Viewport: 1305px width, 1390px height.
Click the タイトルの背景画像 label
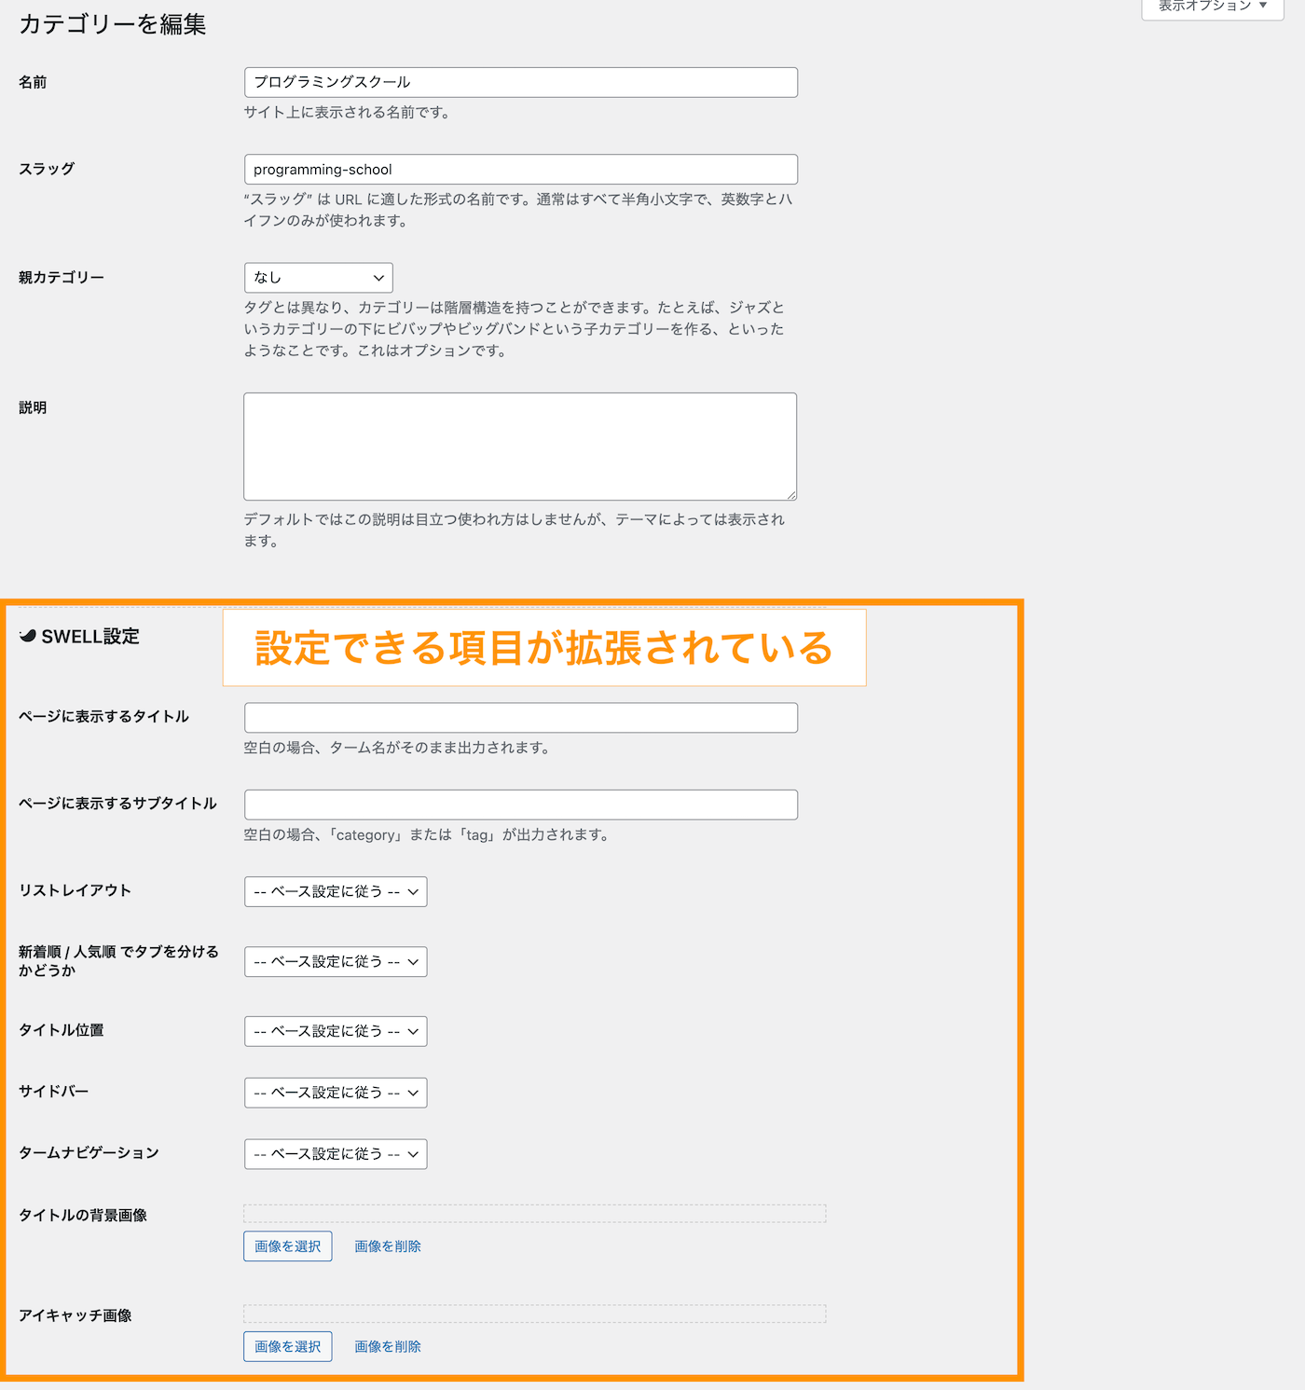coord(83,1215)
